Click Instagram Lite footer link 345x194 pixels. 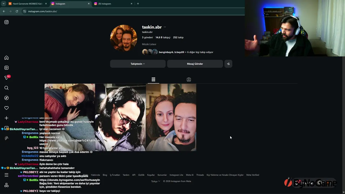click(176, 175)
